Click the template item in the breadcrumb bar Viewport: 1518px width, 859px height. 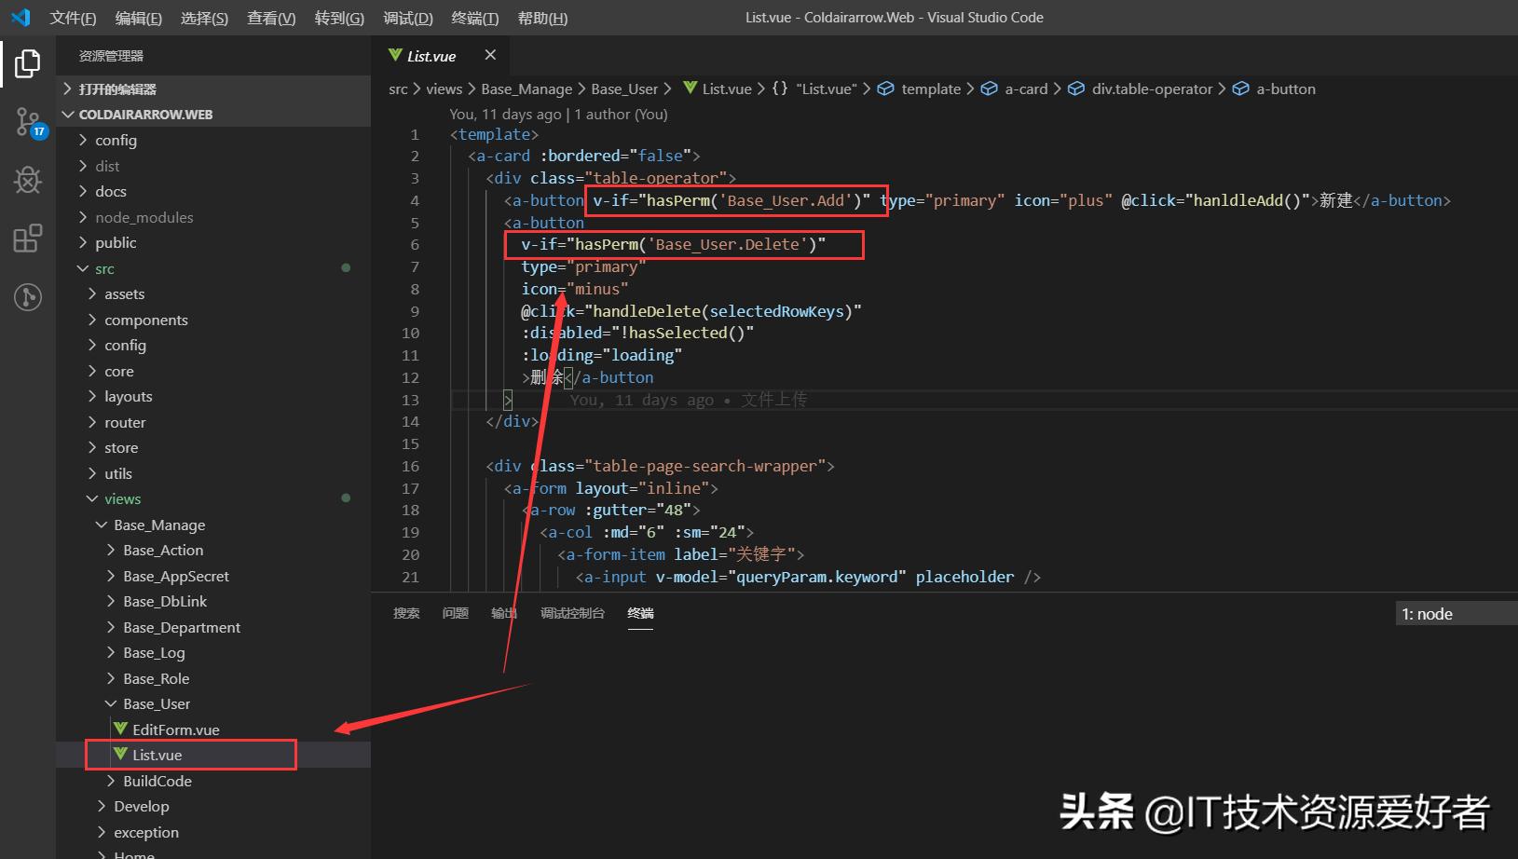(x=931, y=89)
